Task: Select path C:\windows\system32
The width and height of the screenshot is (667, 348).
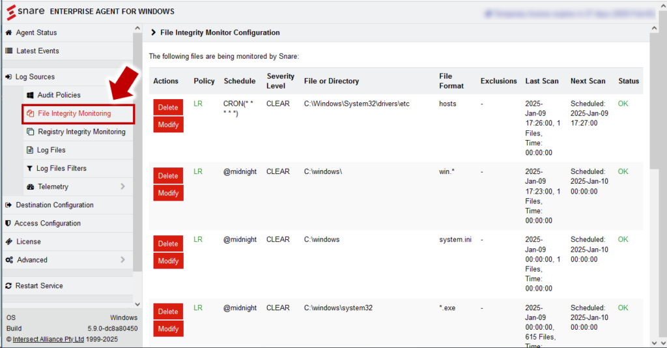Action: (338, 308)
